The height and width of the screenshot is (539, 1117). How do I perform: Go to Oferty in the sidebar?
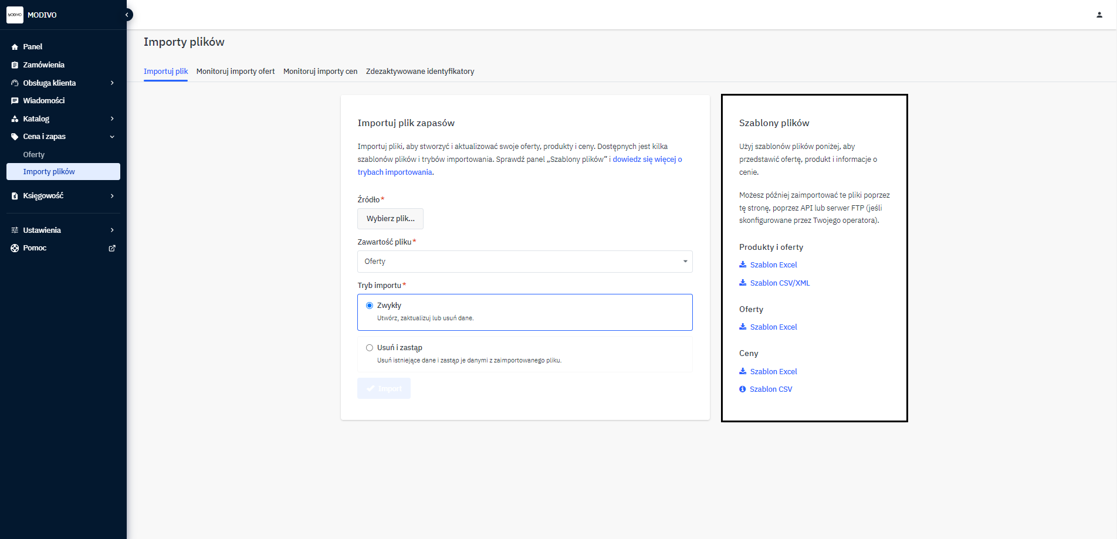tap(34, 155)
